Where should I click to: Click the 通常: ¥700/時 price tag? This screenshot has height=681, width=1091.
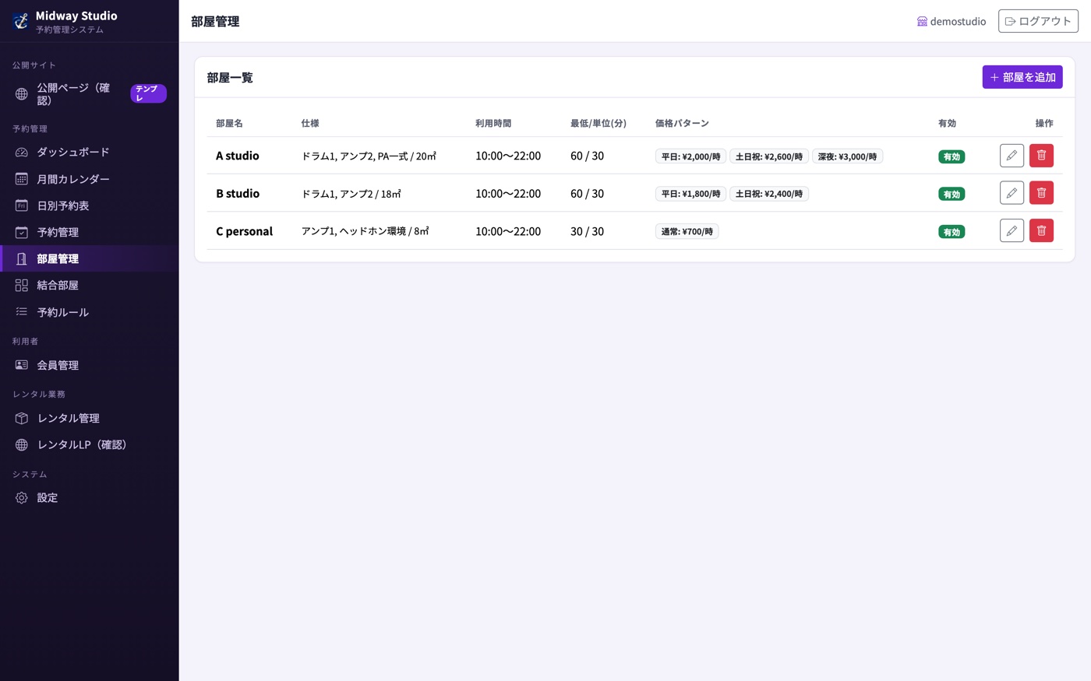point(687,231)
